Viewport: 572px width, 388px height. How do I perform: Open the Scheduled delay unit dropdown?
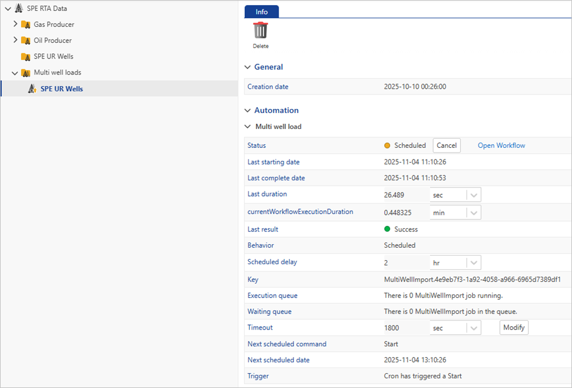click(473, 263)
